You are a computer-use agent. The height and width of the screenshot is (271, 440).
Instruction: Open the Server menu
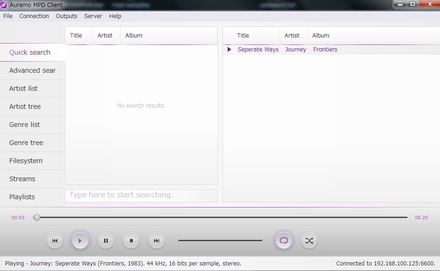pos(93,16)
